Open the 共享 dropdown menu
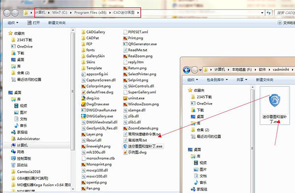 (x=242, y=80)
